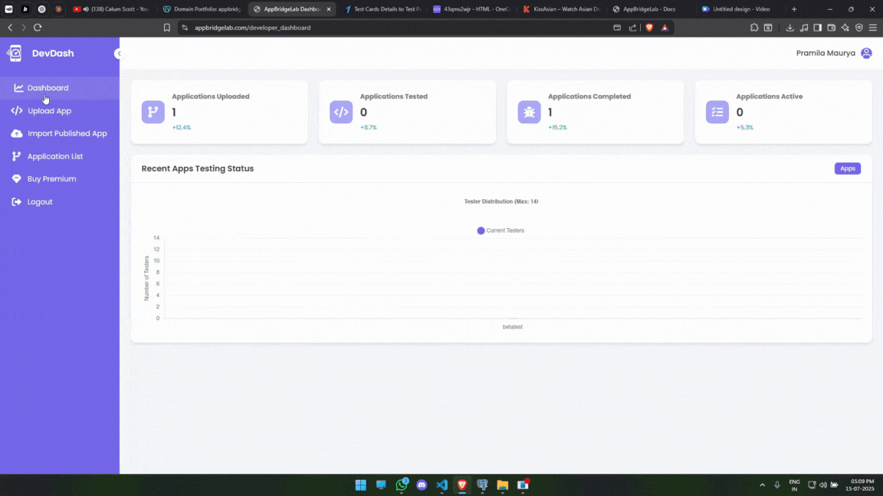Open the Dashboard sidebar item
Screen dimensions: 883x496
(59, 88)
